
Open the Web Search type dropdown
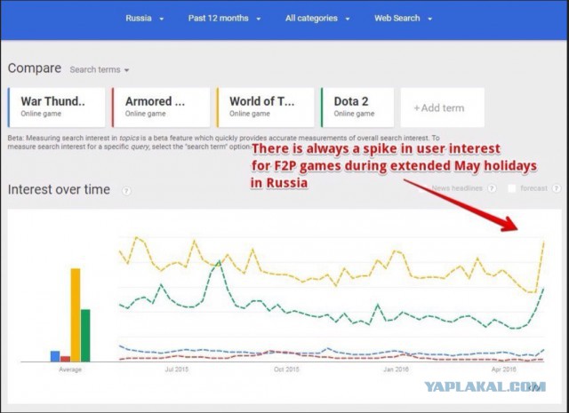coord(403,18)
